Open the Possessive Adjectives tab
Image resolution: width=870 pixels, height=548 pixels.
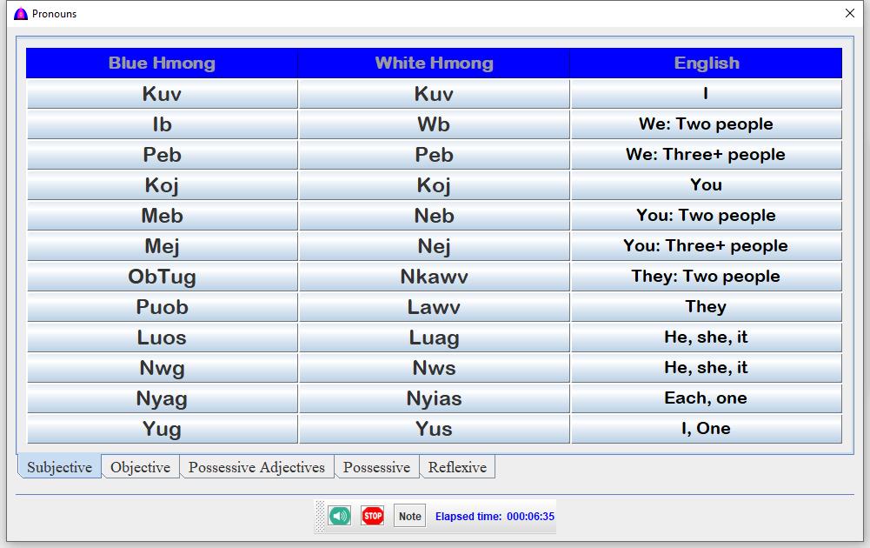click(x=256, y=467)
